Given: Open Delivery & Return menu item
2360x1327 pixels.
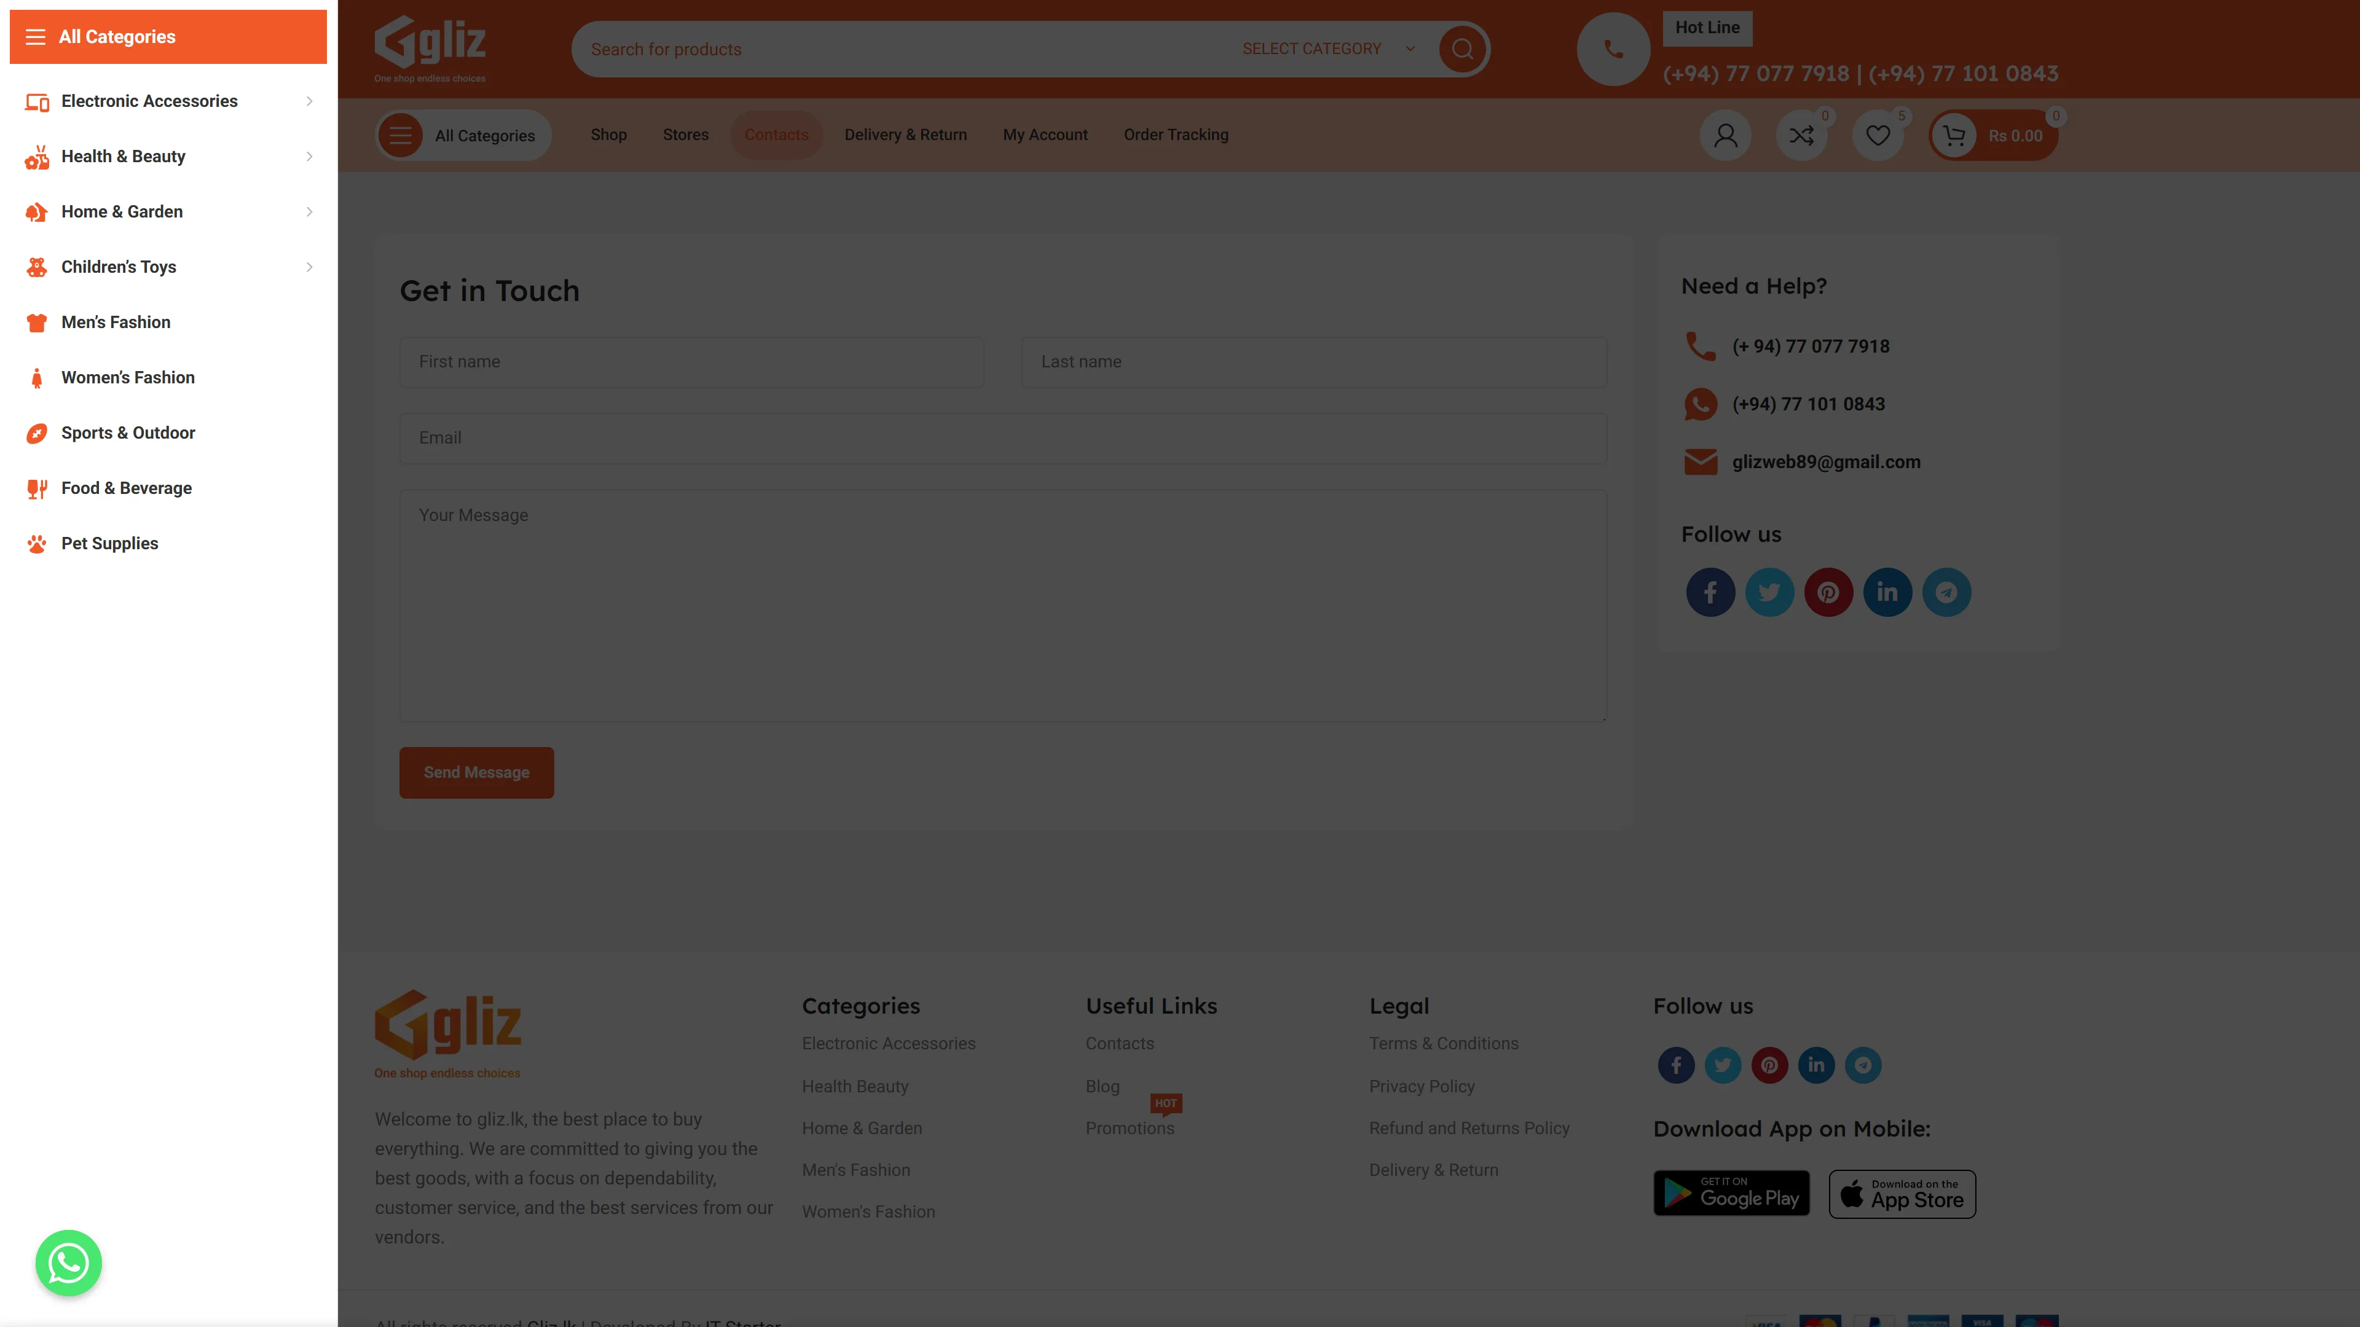Looking at the screenshot, I should 905,136.
